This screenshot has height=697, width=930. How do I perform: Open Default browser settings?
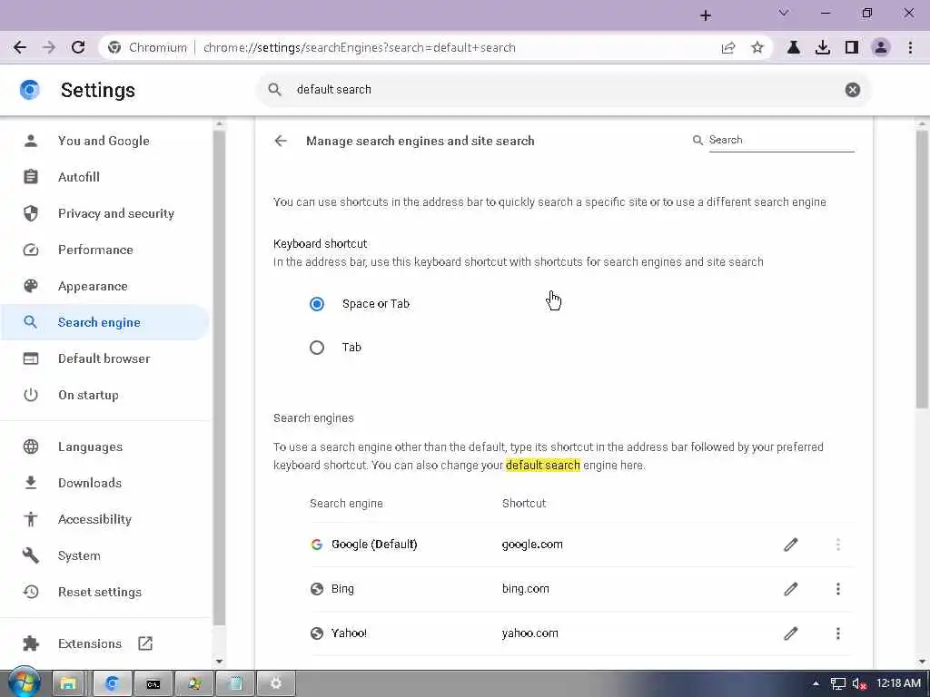[x=104, y=358]
